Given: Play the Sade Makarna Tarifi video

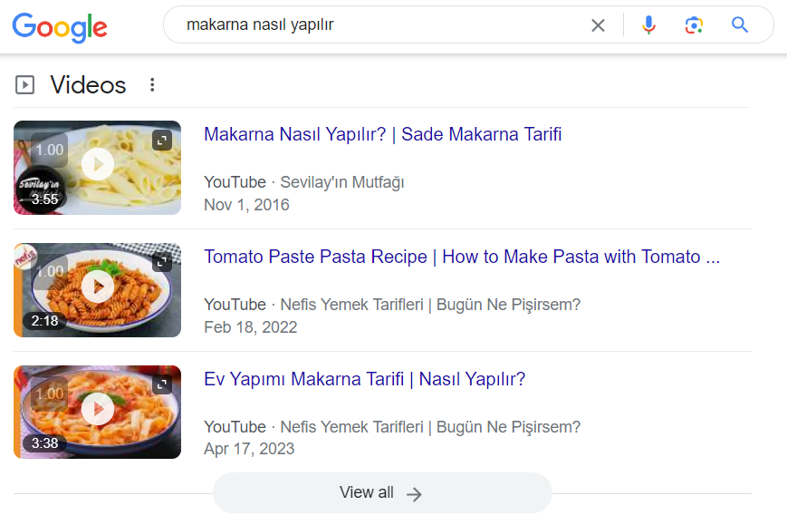Looking at the screenshot, I should point(98,165).
